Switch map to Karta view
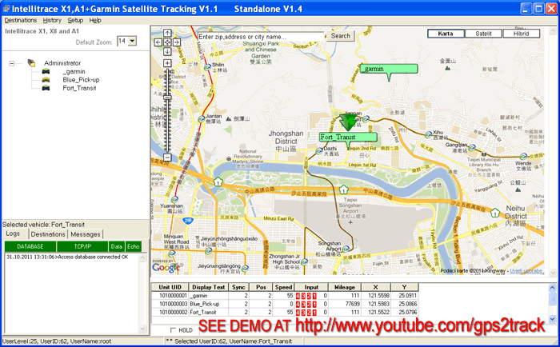Viewport: 560px width, 347px height. coord(446,34)
